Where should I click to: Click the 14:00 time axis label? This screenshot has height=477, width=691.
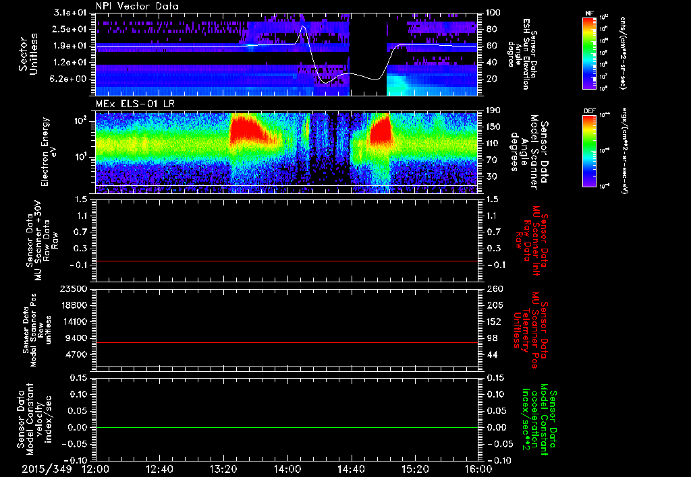[x=287, y=469]
